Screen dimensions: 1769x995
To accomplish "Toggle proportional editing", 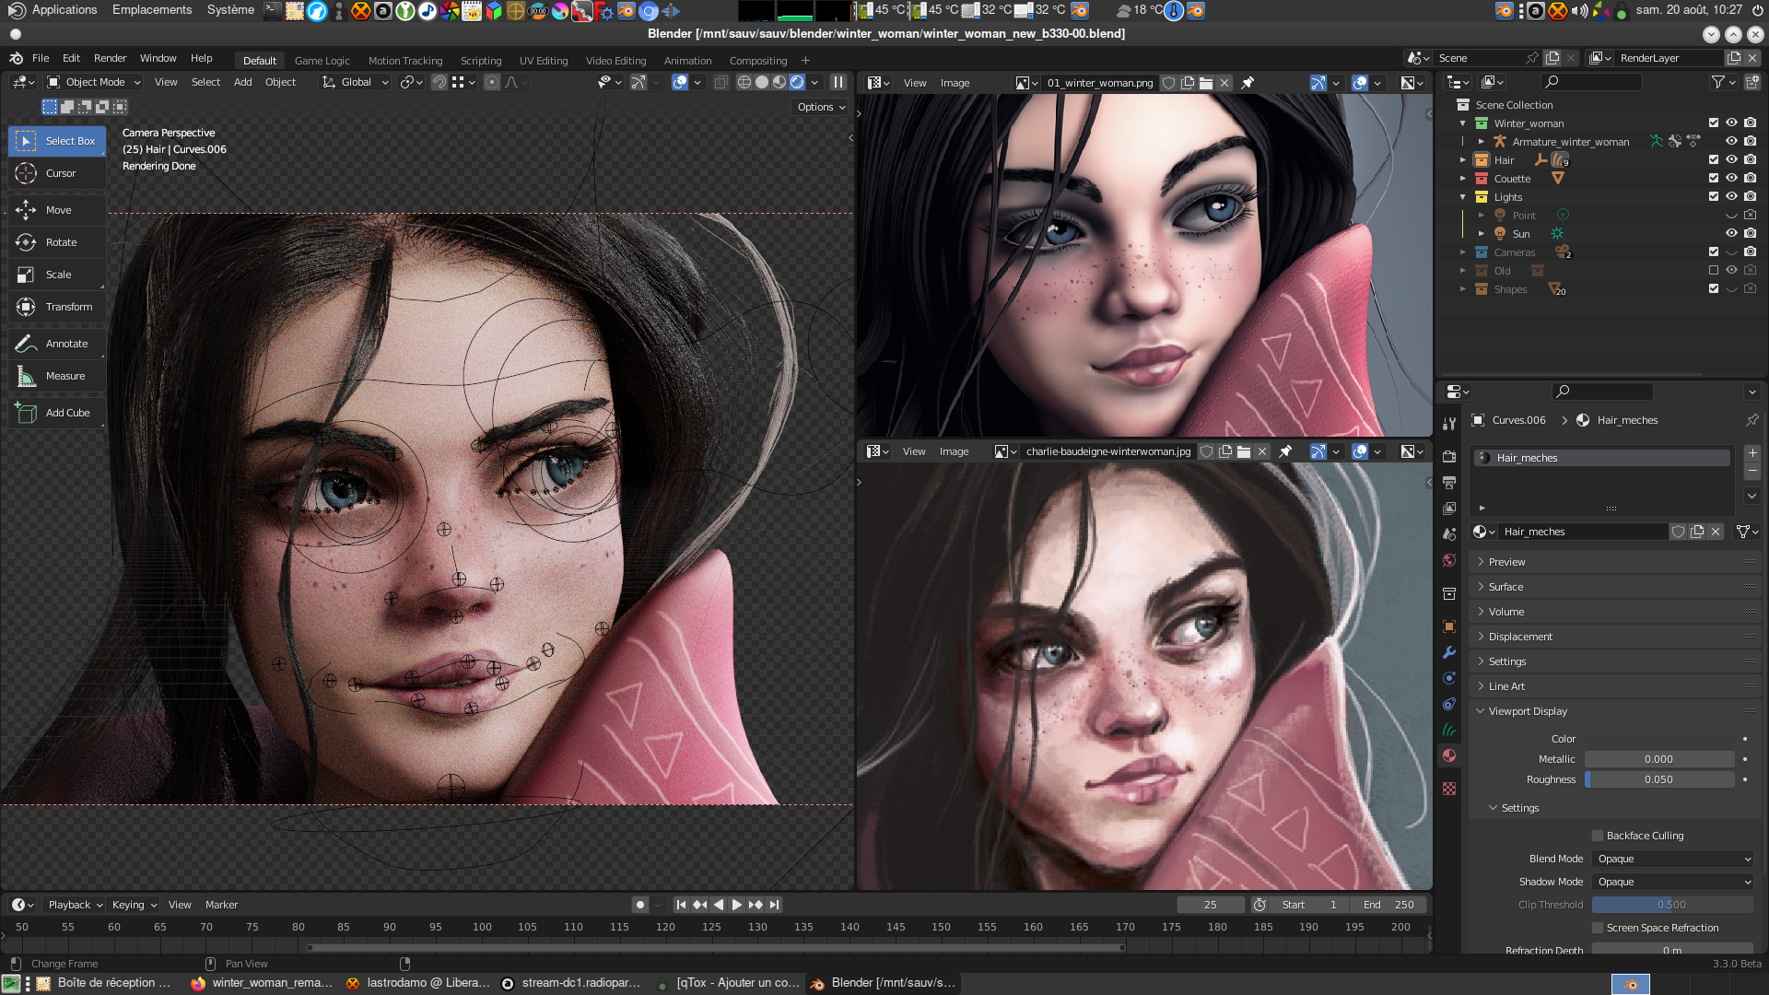I will [x=492, y=82].
